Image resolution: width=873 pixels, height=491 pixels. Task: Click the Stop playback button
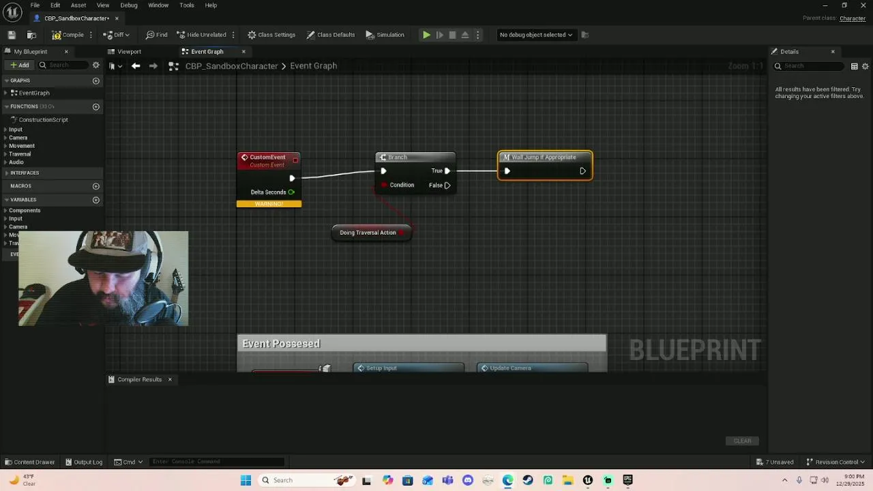(x=452, y=35)
